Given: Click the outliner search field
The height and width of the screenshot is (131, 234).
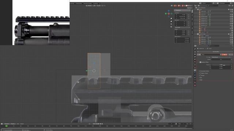Looking at the screenshot, I should tap(213, 6).
